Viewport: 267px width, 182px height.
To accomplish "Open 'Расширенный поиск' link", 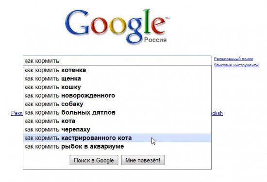I will click(x=234, y=59).
